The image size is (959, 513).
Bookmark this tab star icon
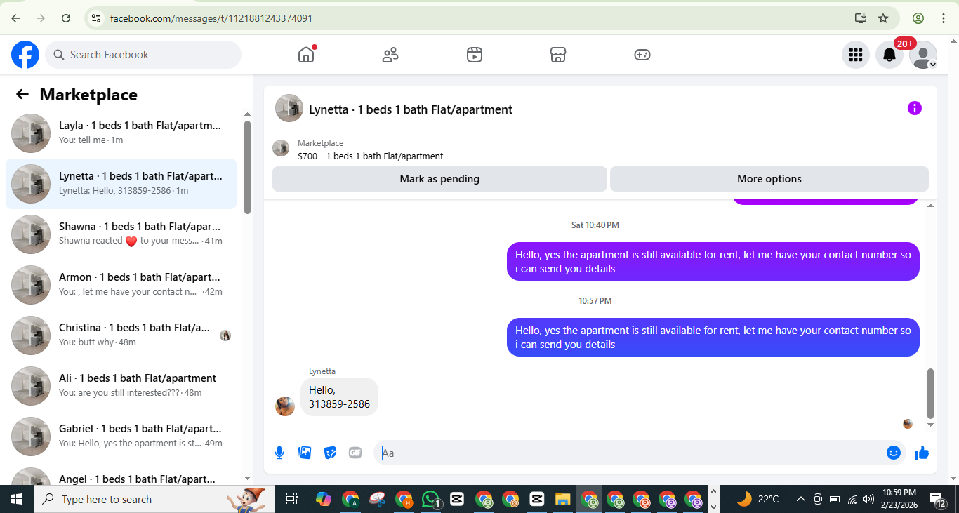(x=883, y=18)
